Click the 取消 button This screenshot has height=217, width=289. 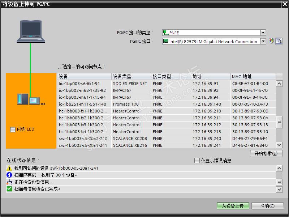point(267,206)
